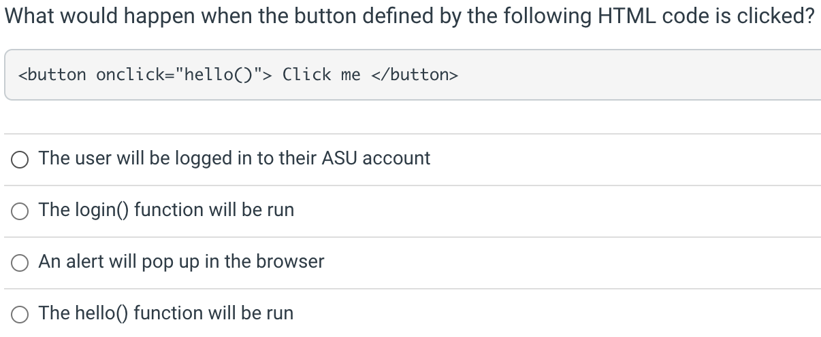Click the opening <button tag in code
This screenshot has width=821, height=337.
point(52,75)
